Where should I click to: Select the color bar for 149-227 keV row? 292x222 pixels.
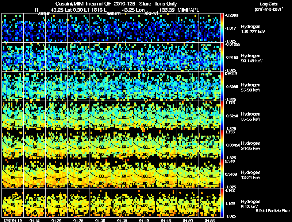click(222, 28)
